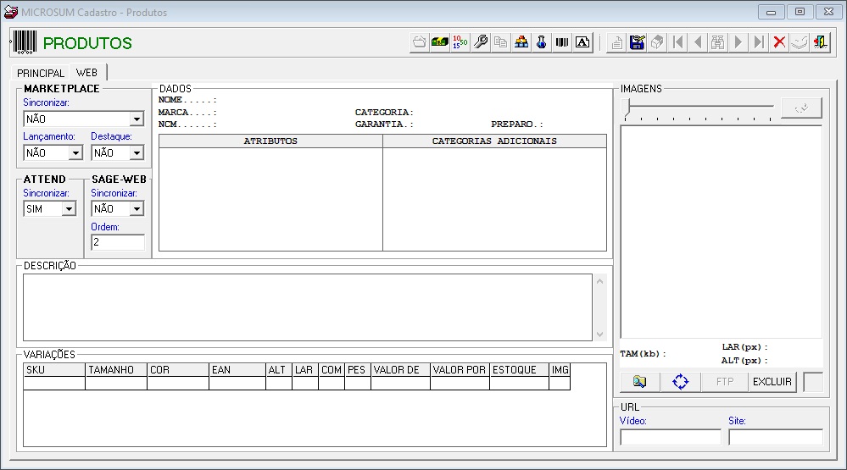Save record with the floppy disk icon
Screen dimensions: 847x470
click(638, 42)
